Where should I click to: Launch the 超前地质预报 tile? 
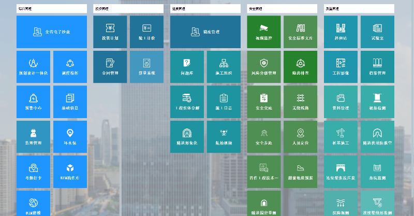[301, 171]
